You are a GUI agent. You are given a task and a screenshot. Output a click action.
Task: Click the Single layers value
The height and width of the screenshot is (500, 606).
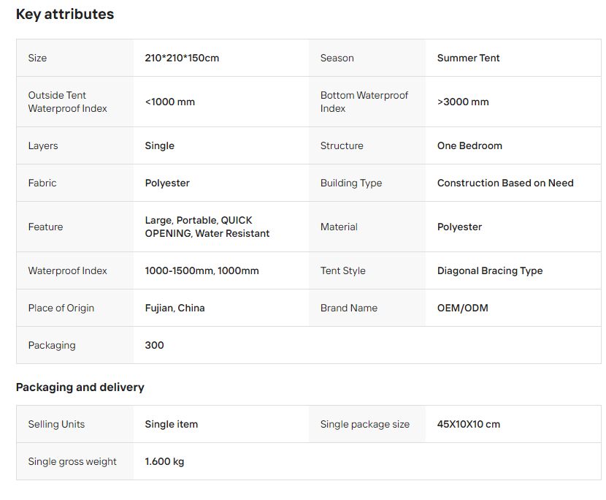pyautogui.click(x=159, y=145)
